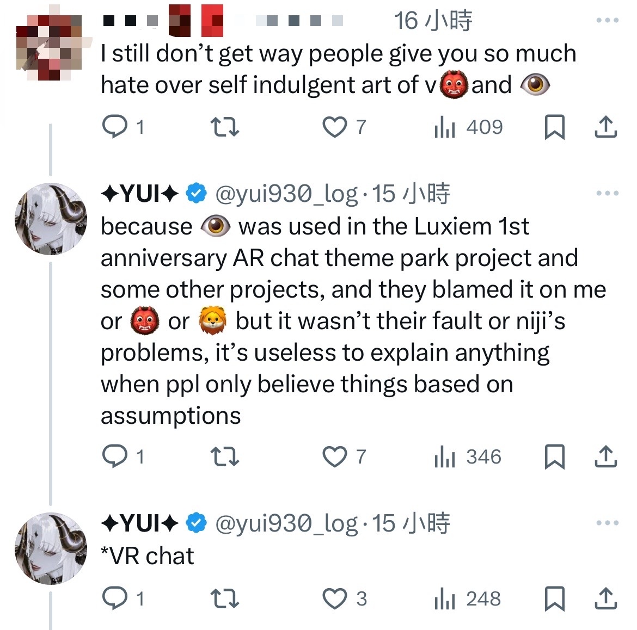
Task: View analytics showing 409 views
Action: tap(468, 127)
